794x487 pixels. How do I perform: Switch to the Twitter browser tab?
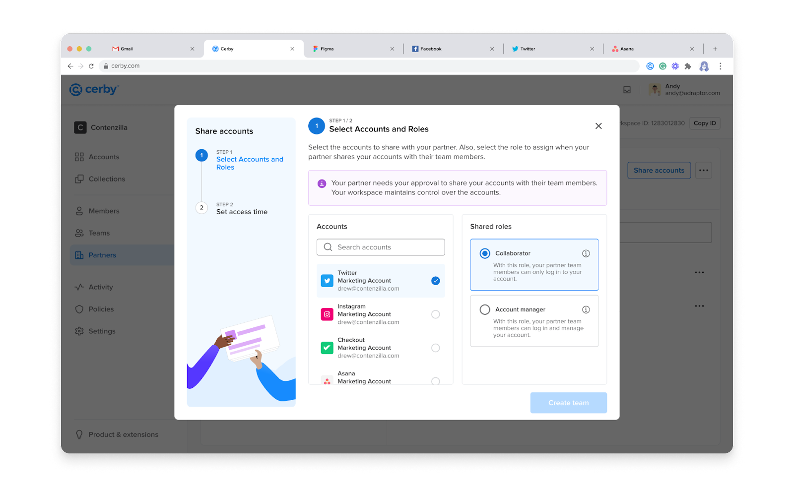coord(553,49)
